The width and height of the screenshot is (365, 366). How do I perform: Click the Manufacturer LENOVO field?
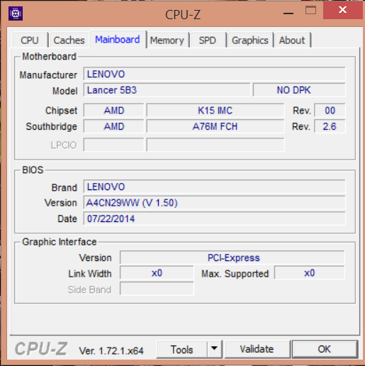click(214, 74)
